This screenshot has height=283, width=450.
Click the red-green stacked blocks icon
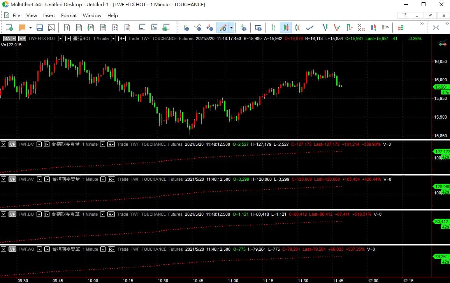(x=401, y=28)
